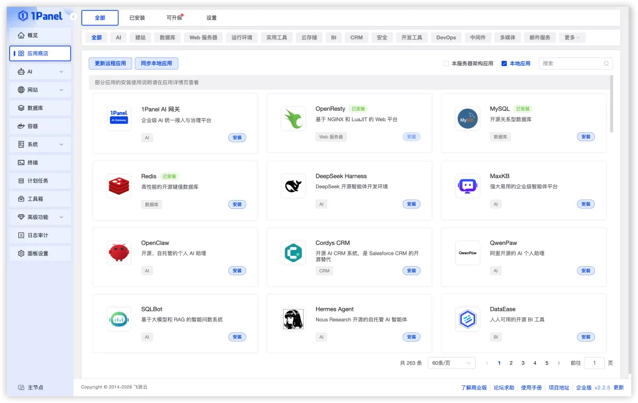Check the 本服务器架构应用 checkbox

(x=447, y=63)
